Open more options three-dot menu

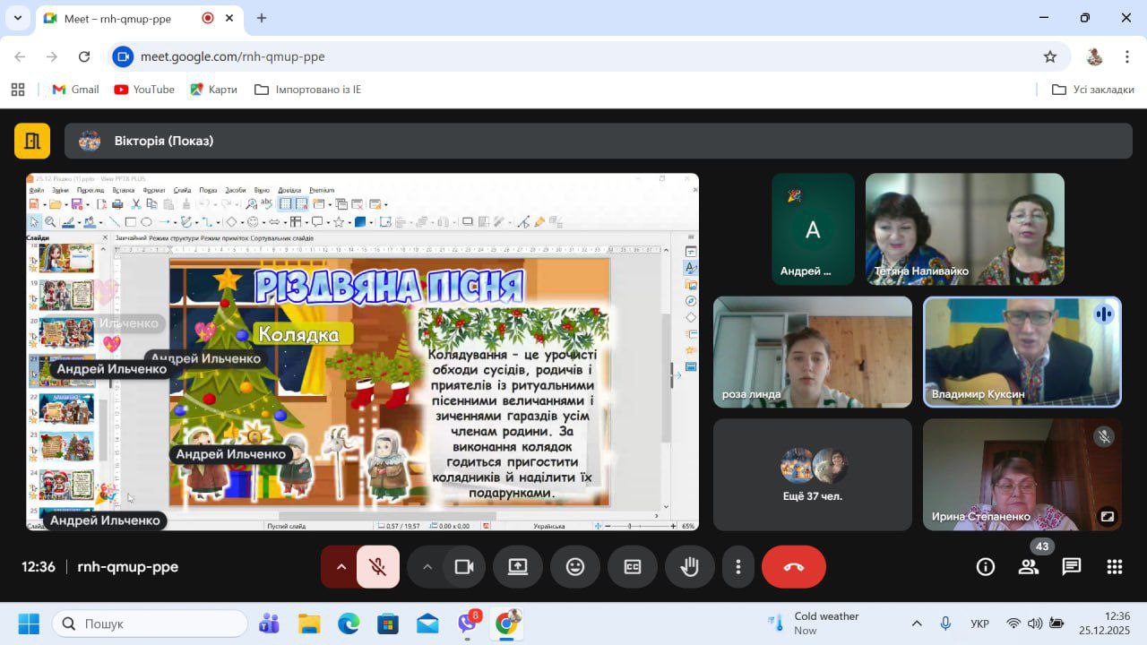point(738,567)
